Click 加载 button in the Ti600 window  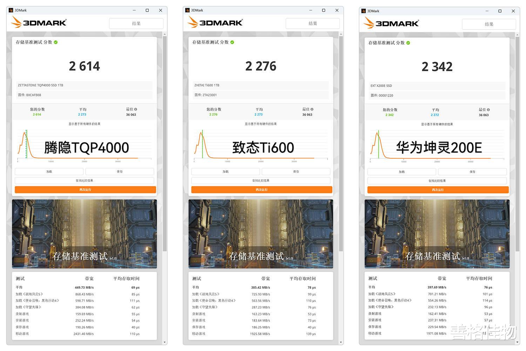225,172
